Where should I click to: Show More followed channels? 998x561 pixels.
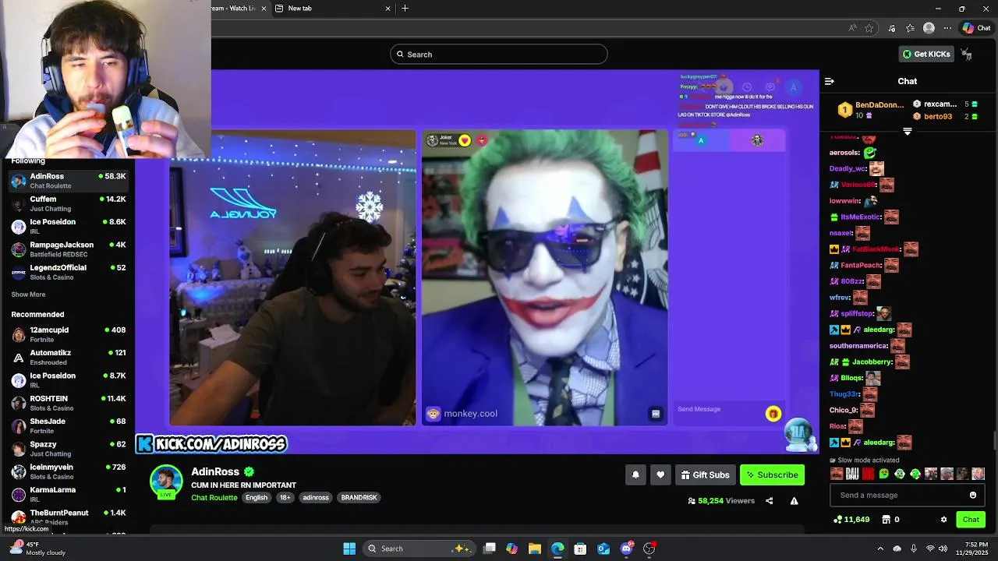click(x=28, y=295)
